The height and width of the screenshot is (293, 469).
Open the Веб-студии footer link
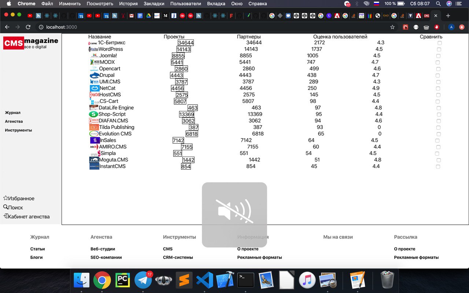click(x=103, y=249)
